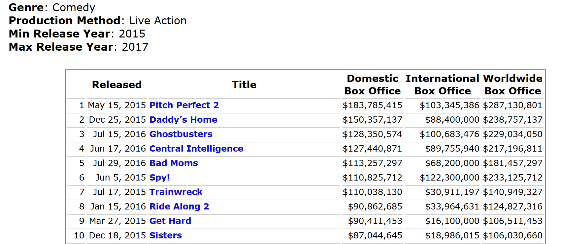
Task: Click the Released column header
Action: [x=117, y=85]
